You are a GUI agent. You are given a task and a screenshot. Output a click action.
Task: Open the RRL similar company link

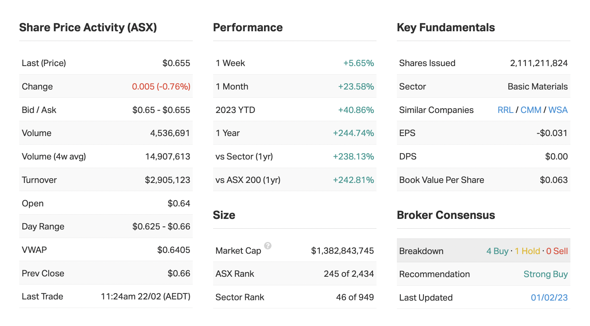coord(505,110)
